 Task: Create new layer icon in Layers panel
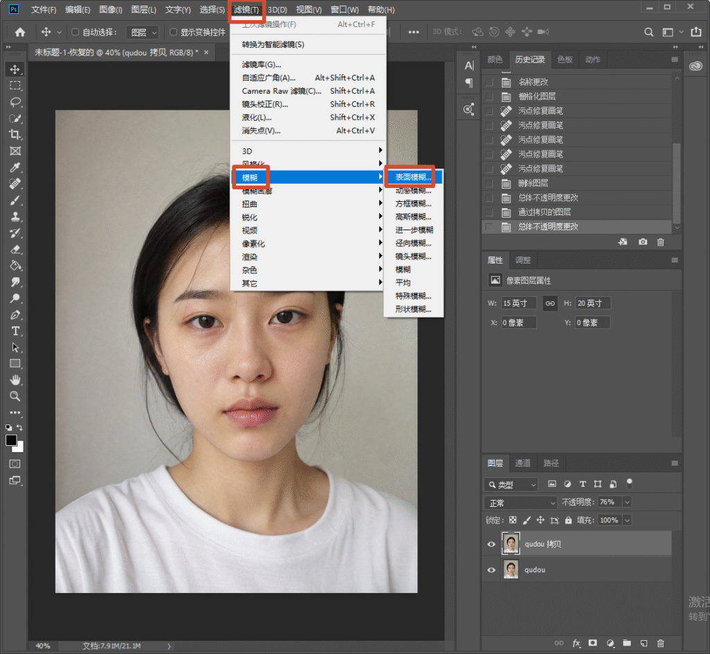(x=644, y=643)
